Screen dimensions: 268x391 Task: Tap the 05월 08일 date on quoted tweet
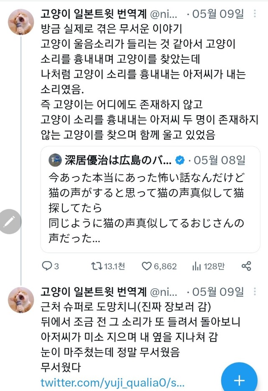(x=219, y=160)
